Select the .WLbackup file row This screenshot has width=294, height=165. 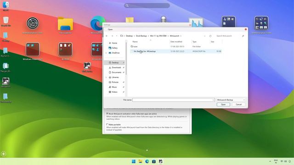tap(176, 51)
